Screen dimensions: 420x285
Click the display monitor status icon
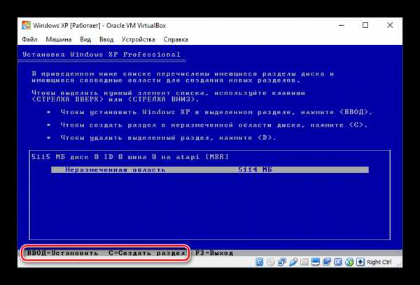[x=316, y=262]
